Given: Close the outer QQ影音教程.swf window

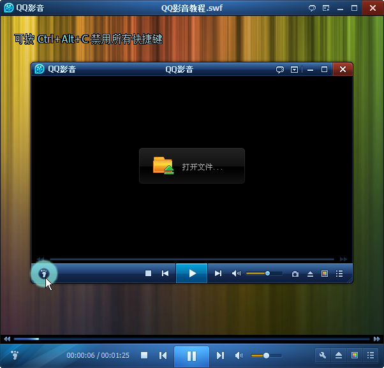Looking at the screenshot, I should 373,8.
